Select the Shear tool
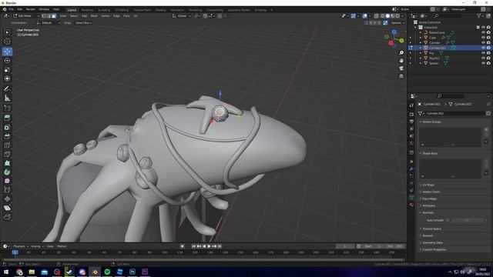This screenshot has height=277, width=493. [7, 208]
